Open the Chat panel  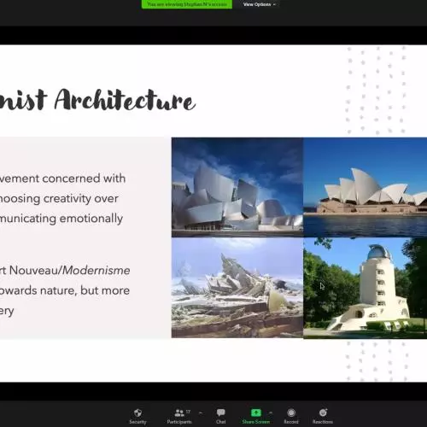[221, 416]
